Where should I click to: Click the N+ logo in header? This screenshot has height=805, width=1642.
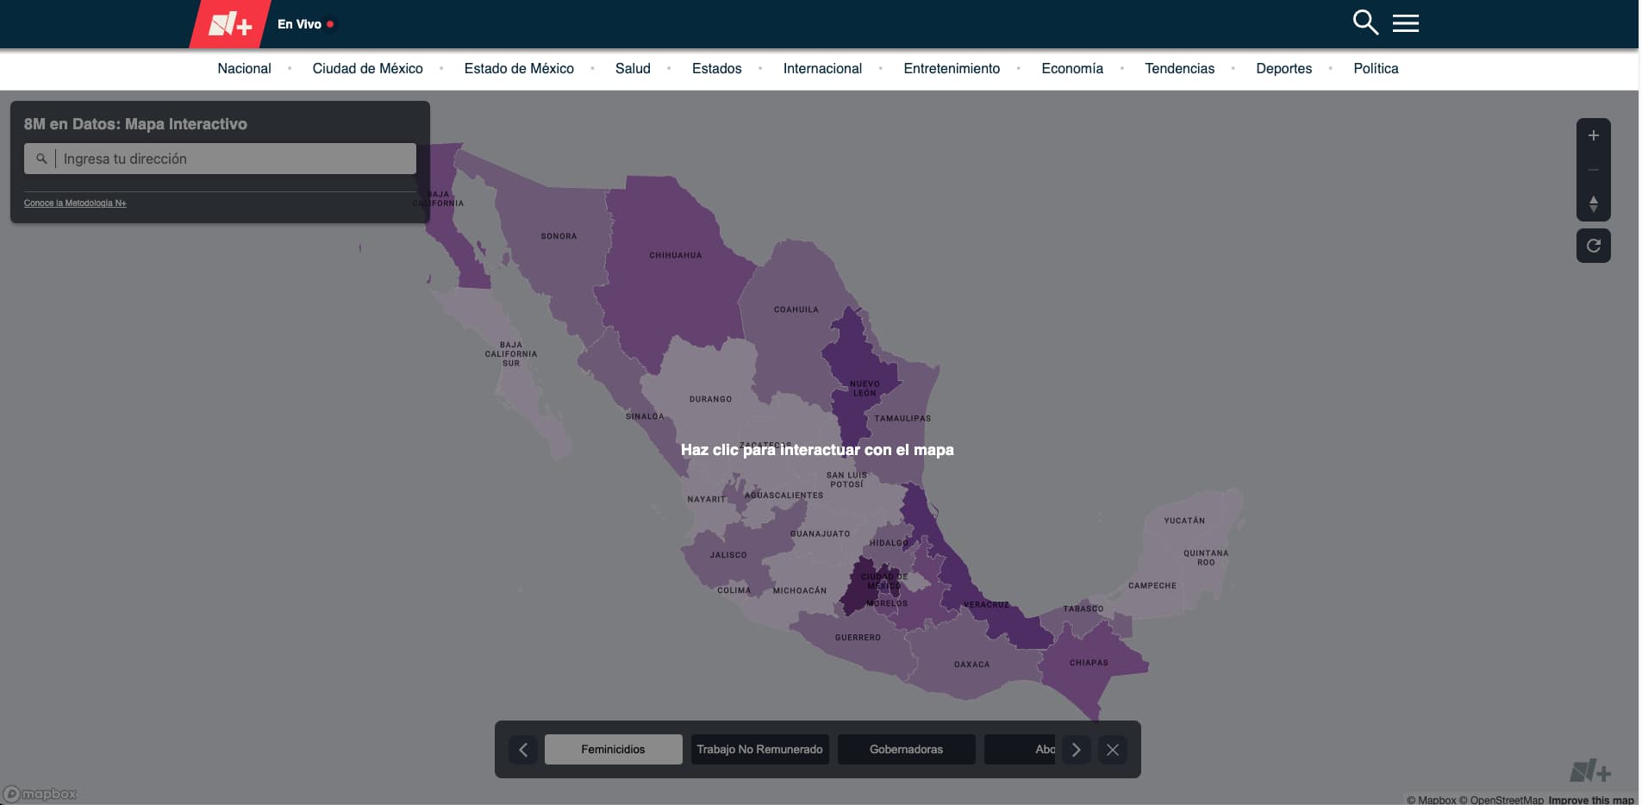coord(230,24)
